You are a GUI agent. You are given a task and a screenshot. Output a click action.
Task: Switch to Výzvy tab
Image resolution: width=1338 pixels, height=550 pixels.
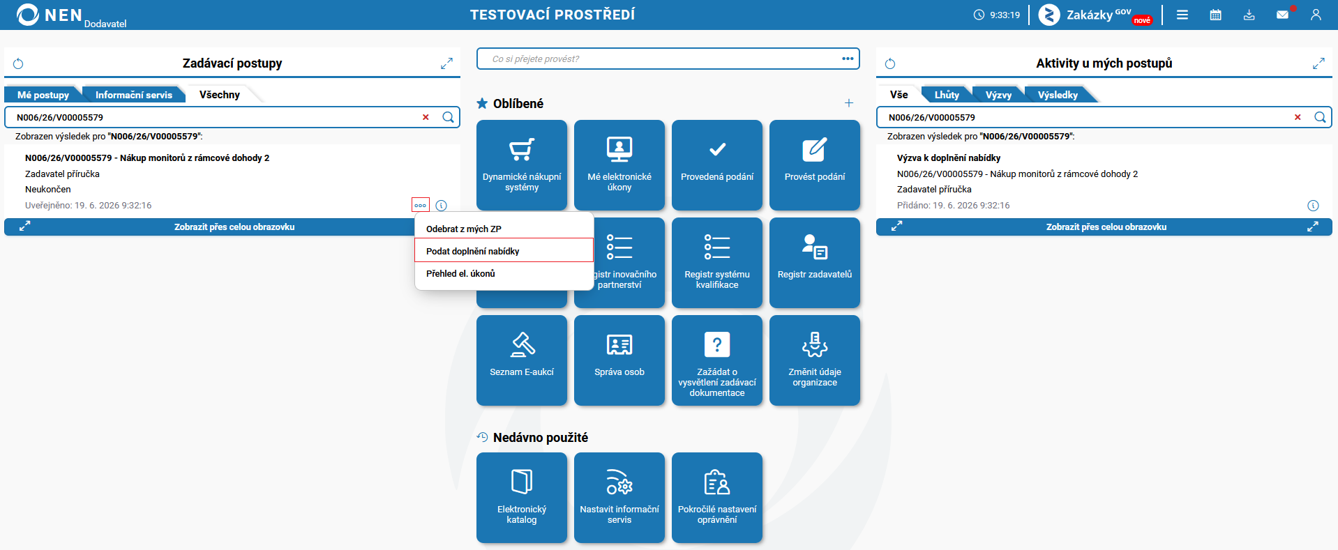point(998,95)
